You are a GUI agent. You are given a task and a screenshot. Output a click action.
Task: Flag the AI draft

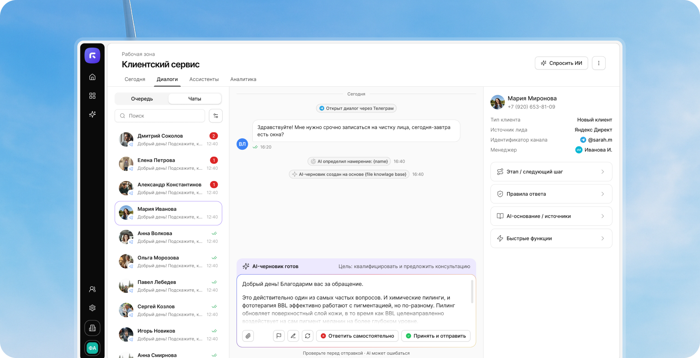(x=279, y=336)
